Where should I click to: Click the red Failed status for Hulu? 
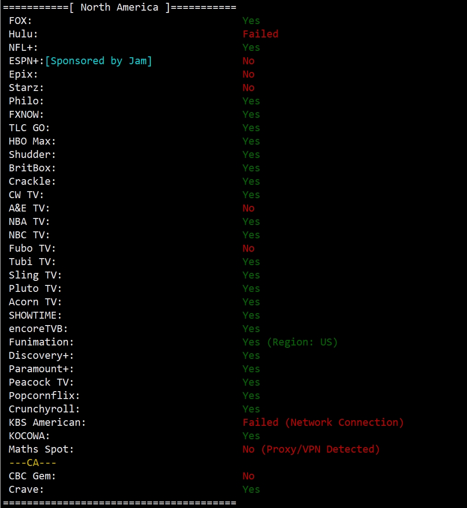pos(260,34)
